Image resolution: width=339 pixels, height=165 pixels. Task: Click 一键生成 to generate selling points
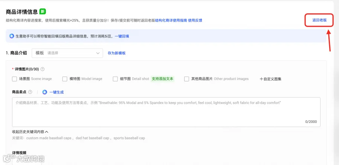click(56, 92)
